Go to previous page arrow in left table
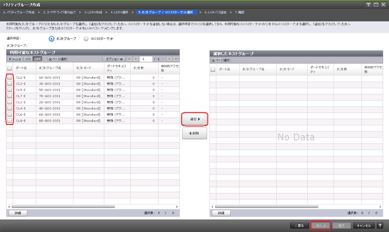The height and width of the screenshot is (232, 389). pyautogui.click(x=136, y=59)
